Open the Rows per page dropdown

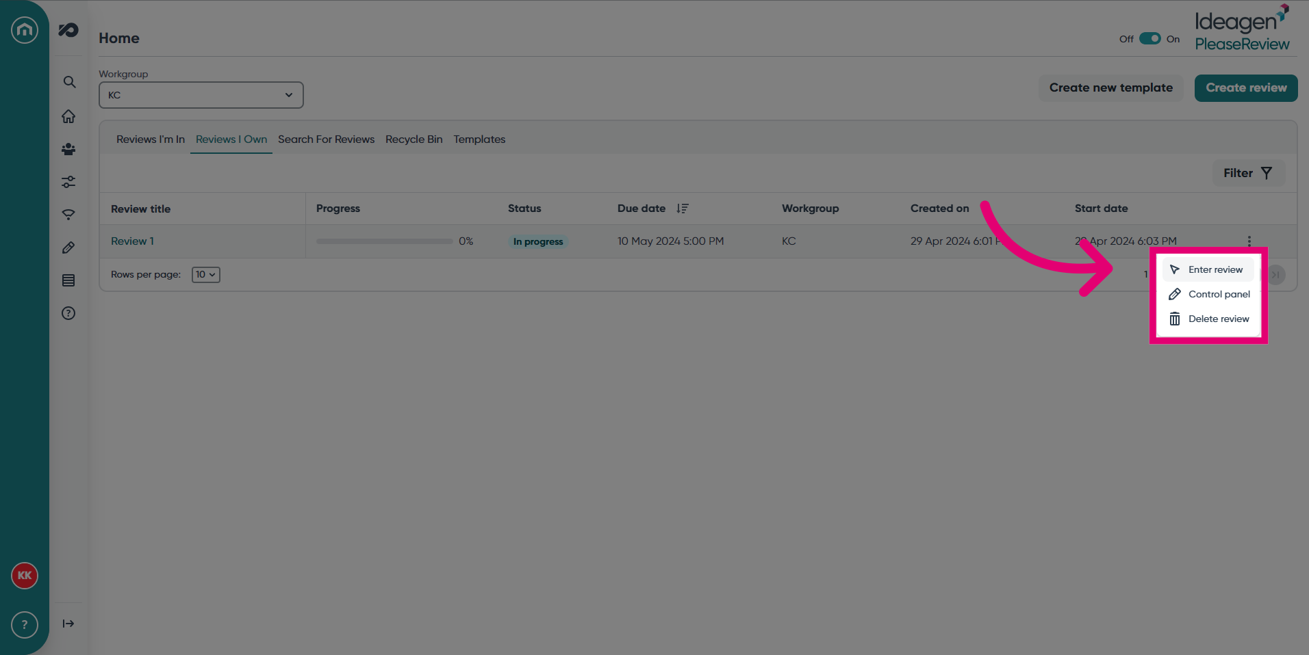tap(206, 275)
